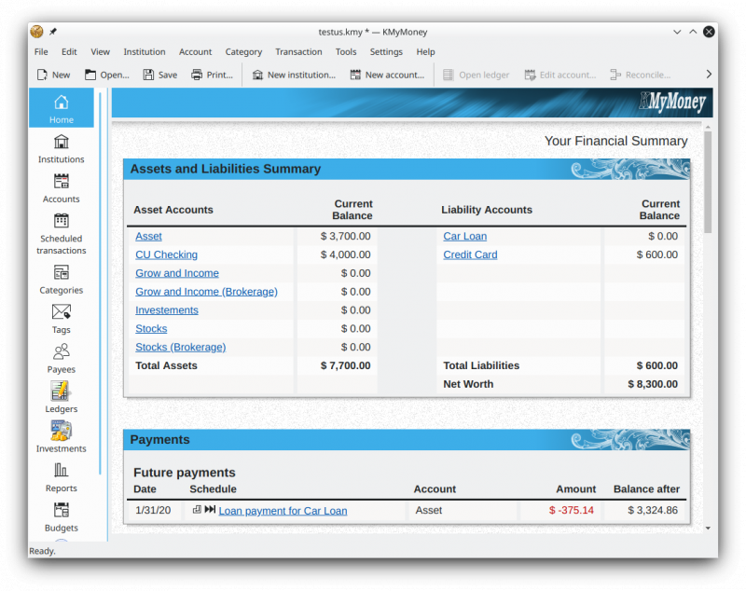Open the Categories sidebar view

[x=61, y=280]
